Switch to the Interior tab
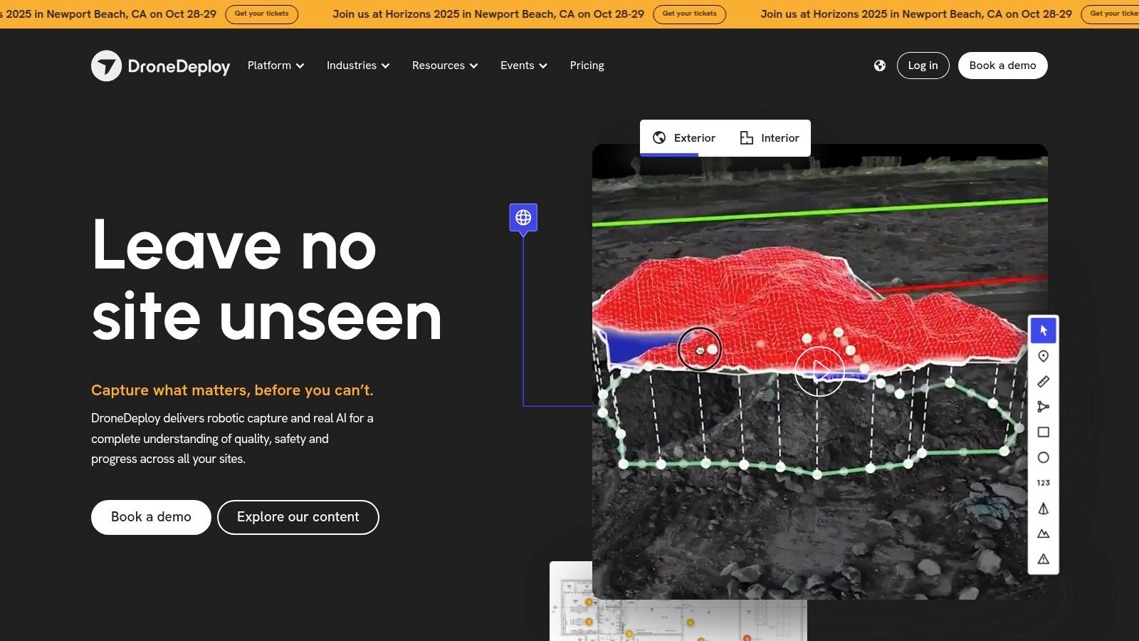 770,138
